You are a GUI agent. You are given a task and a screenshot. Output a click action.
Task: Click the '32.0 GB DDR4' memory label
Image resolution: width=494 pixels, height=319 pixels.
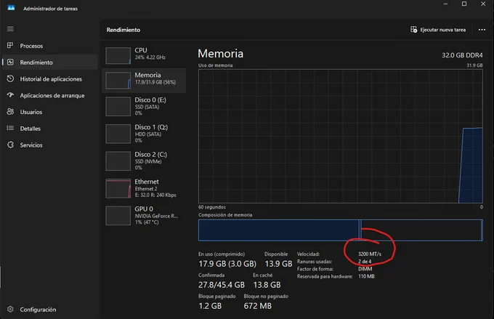462,55
